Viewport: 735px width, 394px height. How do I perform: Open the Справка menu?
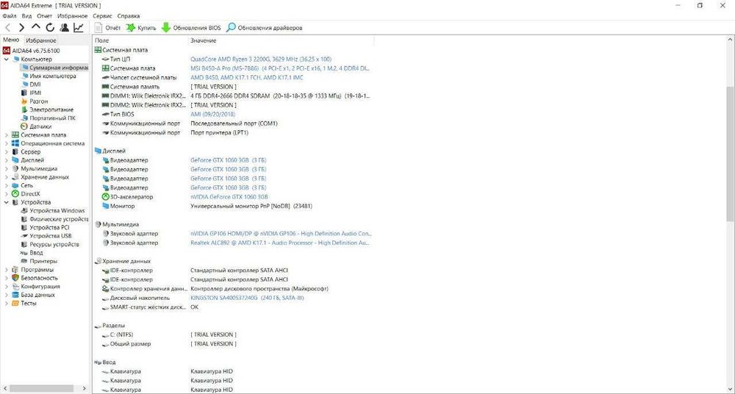129,16
